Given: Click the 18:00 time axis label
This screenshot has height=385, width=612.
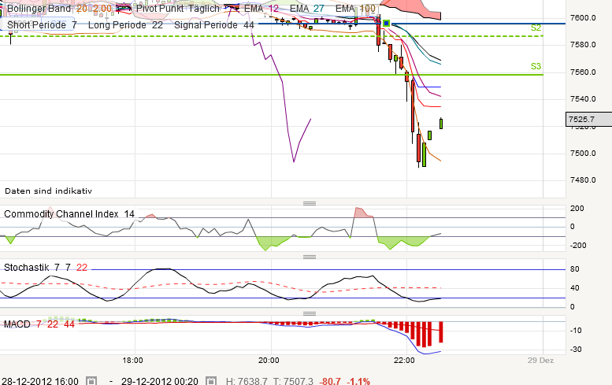Looking at the screenshot, I should tap(132, 360).
